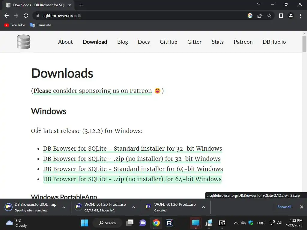Open the tab search chevron

click(259, 4)
